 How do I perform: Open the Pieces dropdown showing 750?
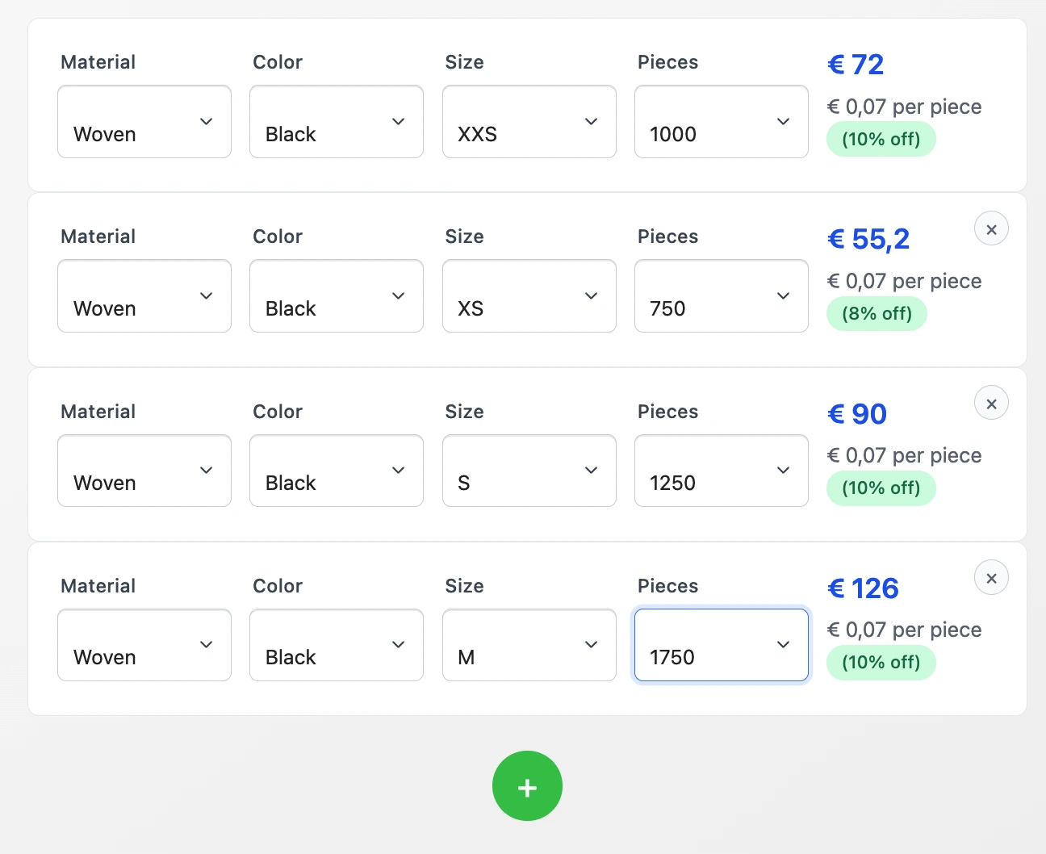pos(722,296)
